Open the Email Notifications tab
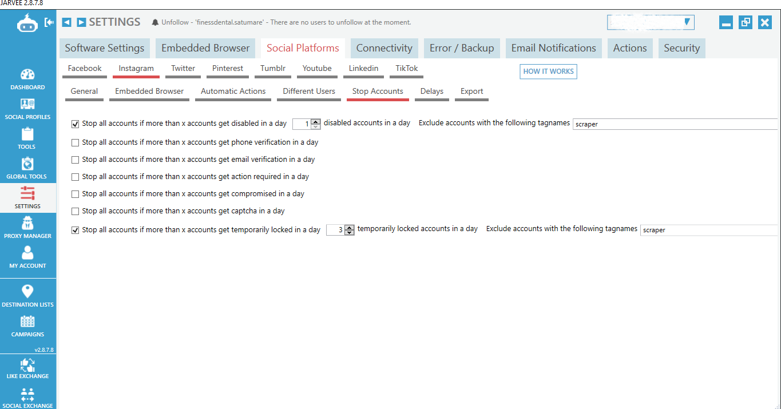 (553, 48)
